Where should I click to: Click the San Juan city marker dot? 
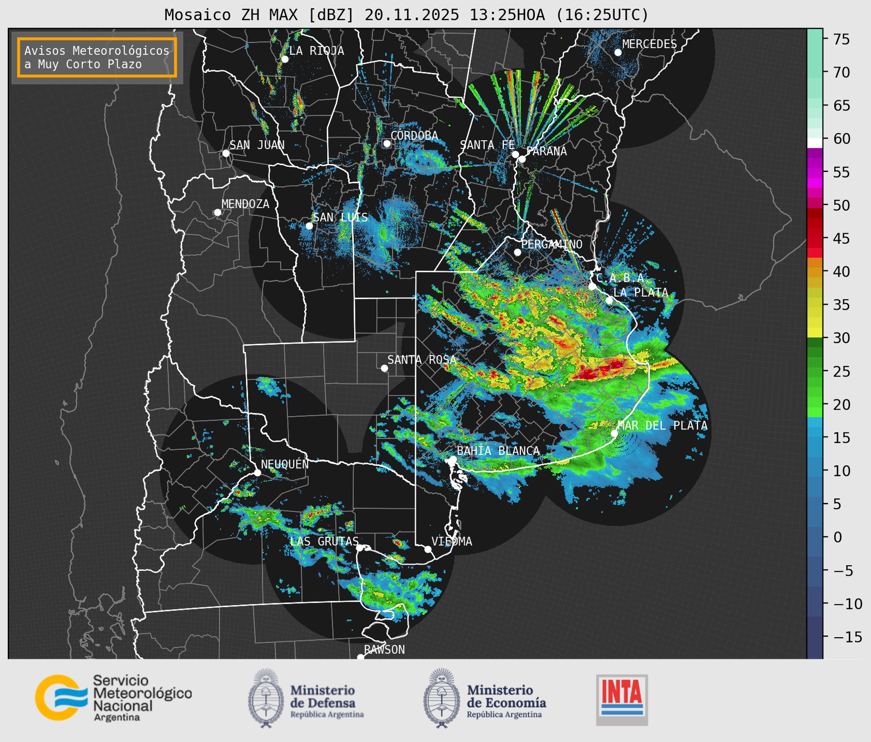(x=226, y=153)
